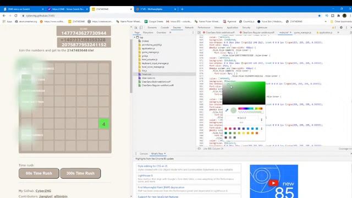
Task: Open the Application panel
Action: 232,28
